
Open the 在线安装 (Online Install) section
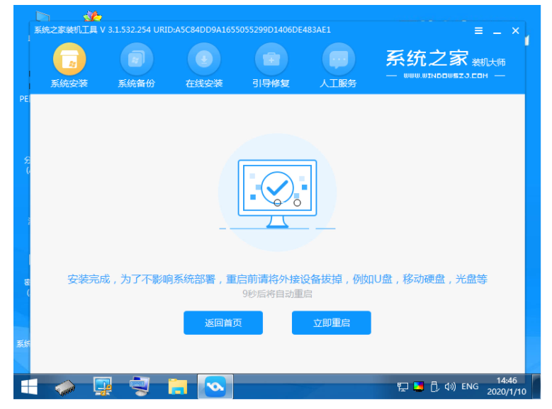[x=204, y=59]
